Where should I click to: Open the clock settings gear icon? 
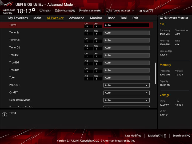tap(34, 10)
